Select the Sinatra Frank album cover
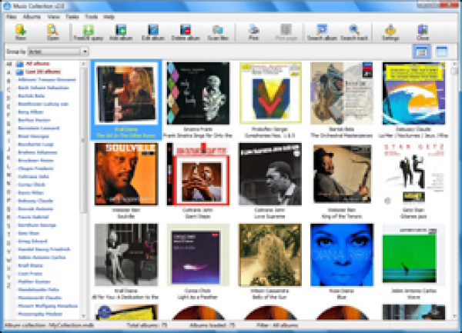Viewport: 462px width, 333px height. point(198,93)
